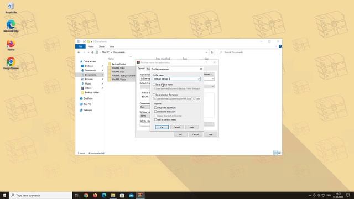
Task: Switch Explorer to details view
Action: coord(275,153)
